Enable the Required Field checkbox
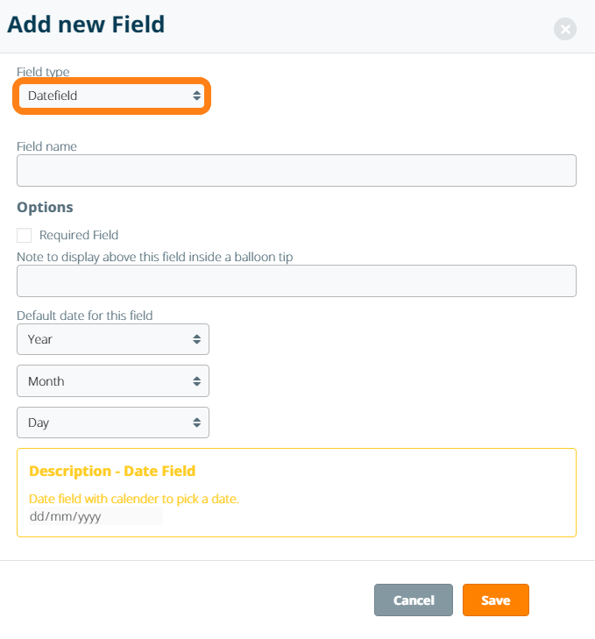Image resolution: width=595 pixels, height=639 pixels. [x=24, y=235]
